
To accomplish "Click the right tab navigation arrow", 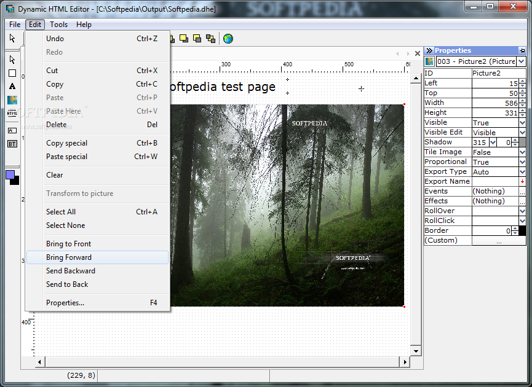I will tap(408, 53).
